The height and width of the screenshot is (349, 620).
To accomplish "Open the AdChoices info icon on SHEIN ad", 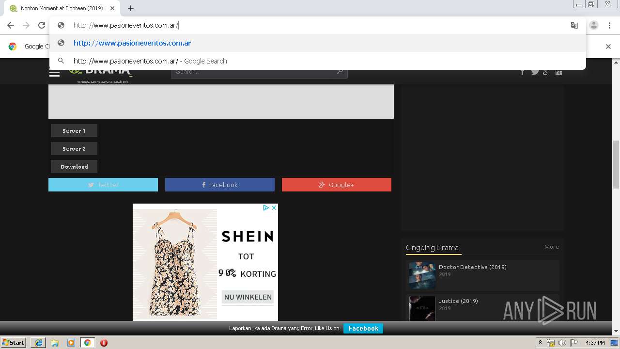I will click(x=266, y=207).
